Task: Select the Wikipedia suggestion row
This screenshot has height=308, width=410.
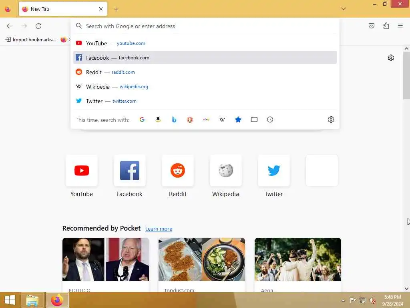Action: [x=205, y=87]
